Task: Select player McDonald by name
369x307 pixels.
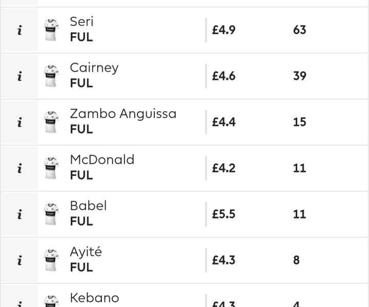Action: 102,160
